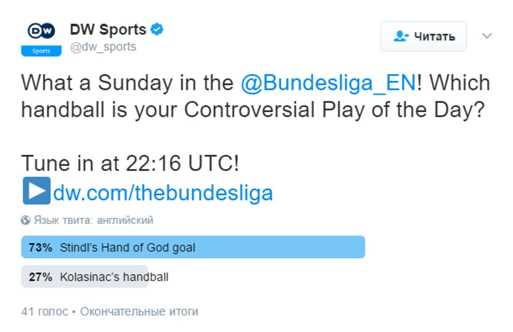Click the tweet text about Sunday handball
This screenshot has width=513, height=332.
click(255, 97)
